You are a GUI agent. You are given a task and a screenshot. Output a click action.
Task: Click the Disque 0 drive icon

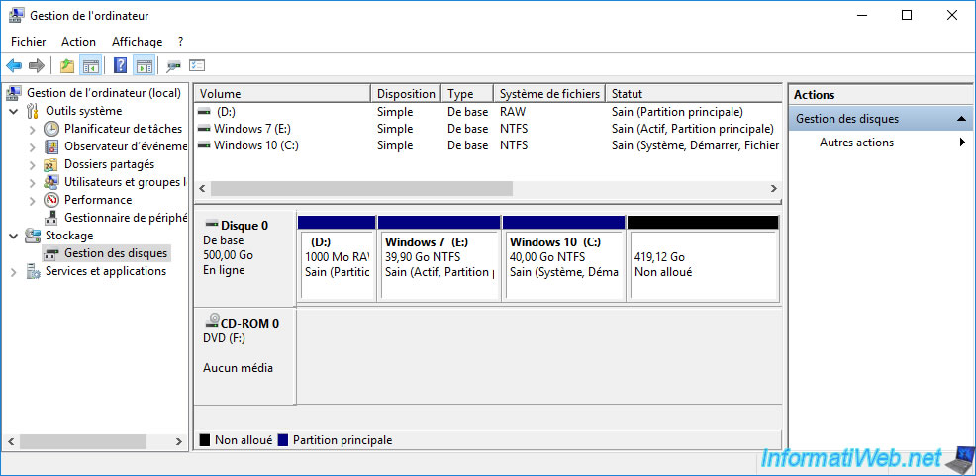(x=212, y=224)
